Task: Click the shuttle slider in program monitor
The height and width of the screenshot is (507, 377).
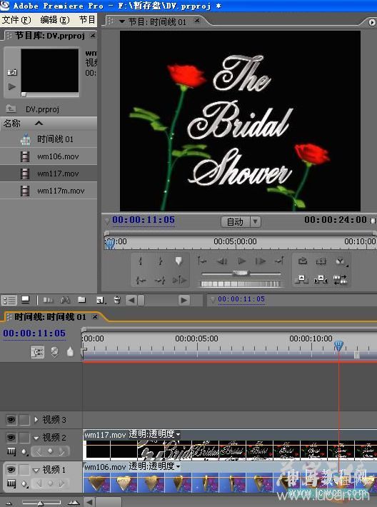Action: click(241, 273)
